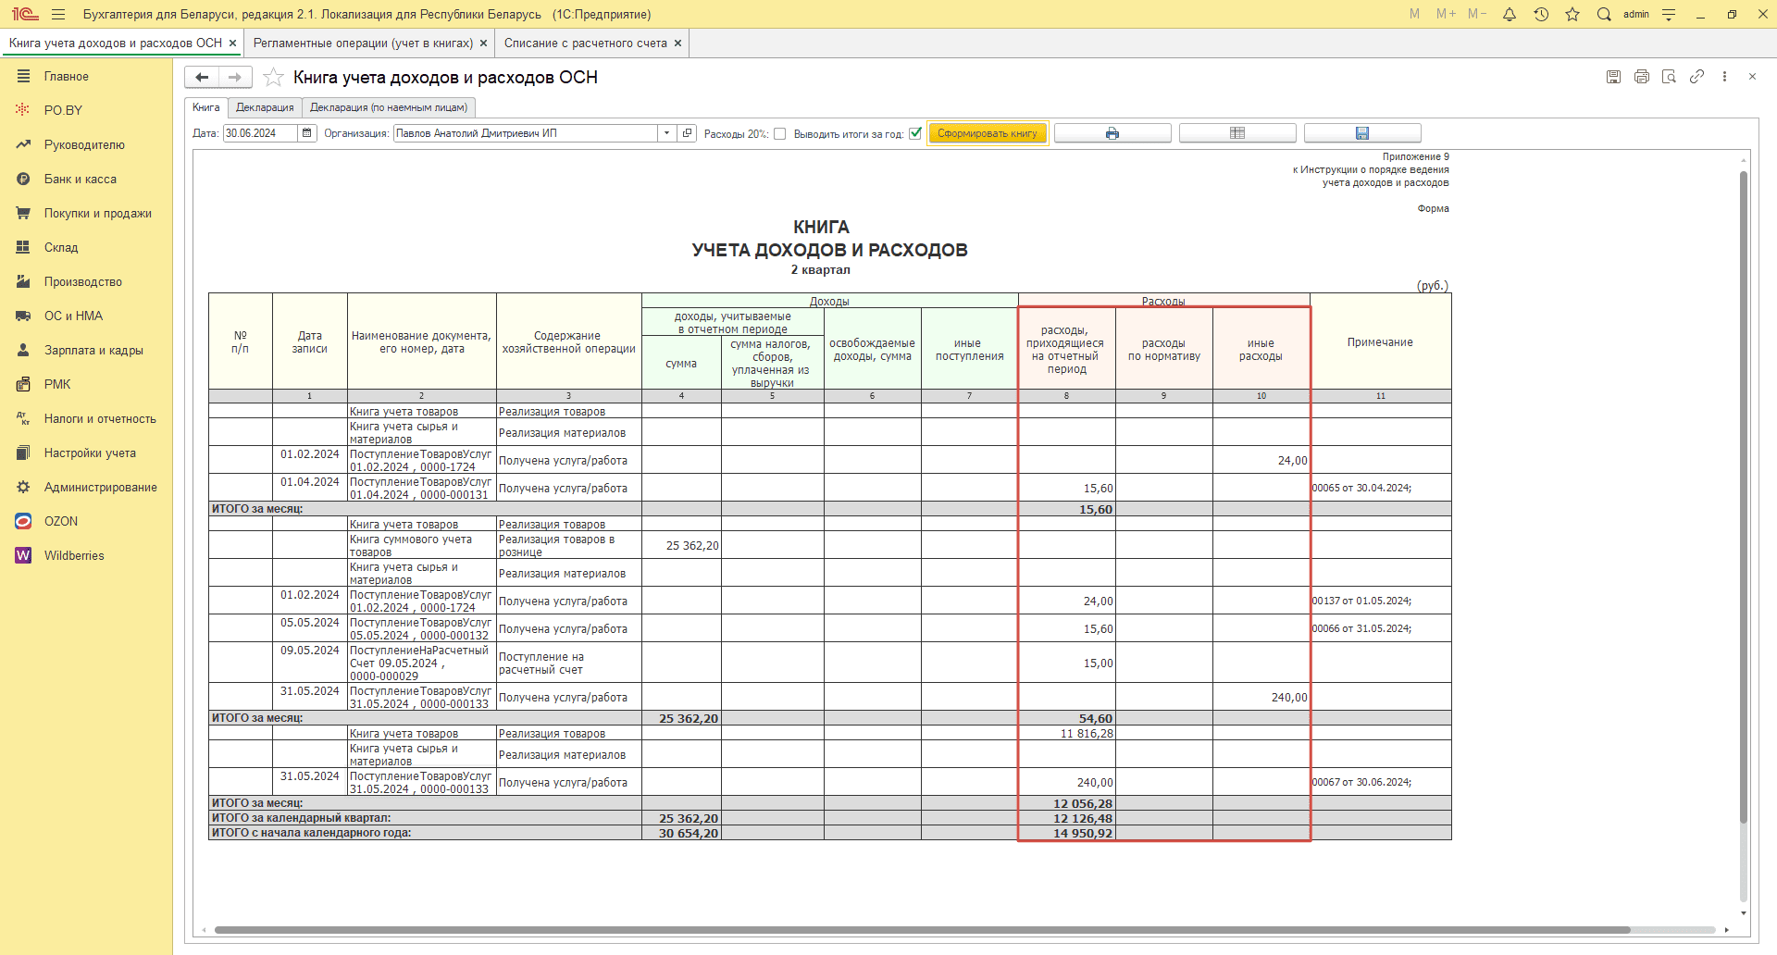Click into the Дата input field
Image resolution: width=1777 pixels, height=955 pixels.
[x=259, y=133]
